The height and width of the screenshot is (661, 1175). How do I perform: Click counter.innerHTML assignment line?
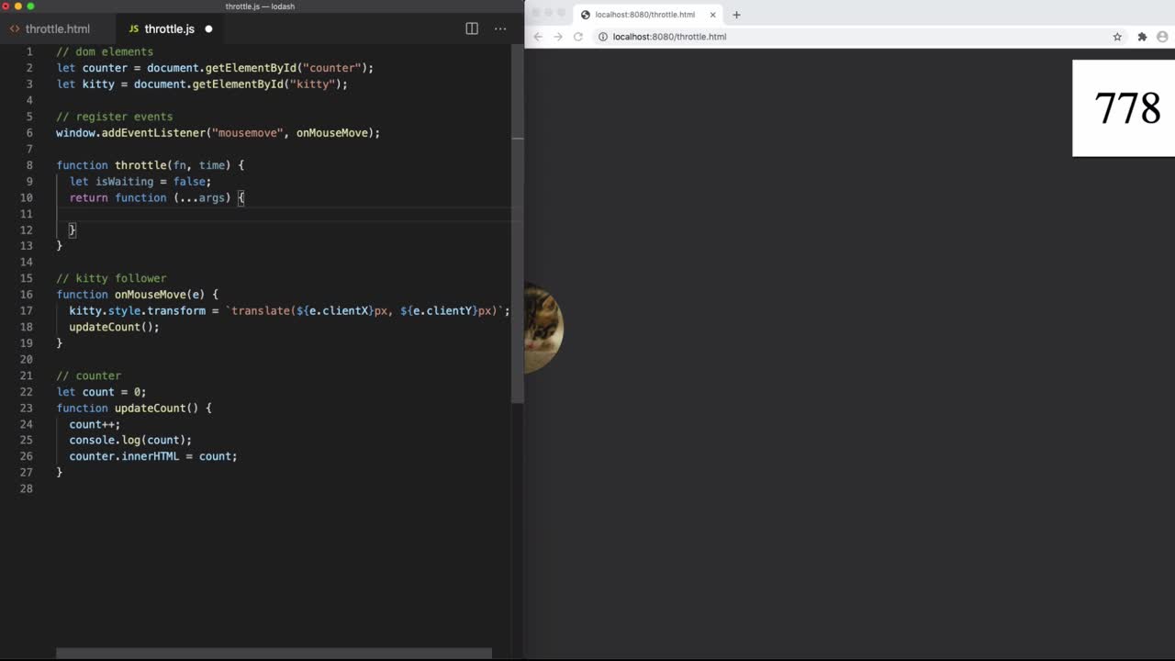pyautogui.click(x=153, y=456)
